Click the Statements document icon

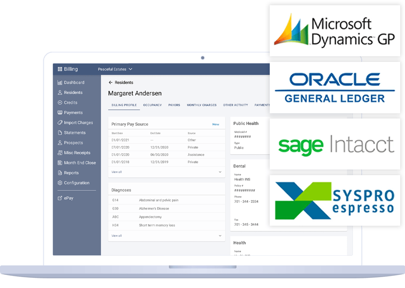coord(60,133)
